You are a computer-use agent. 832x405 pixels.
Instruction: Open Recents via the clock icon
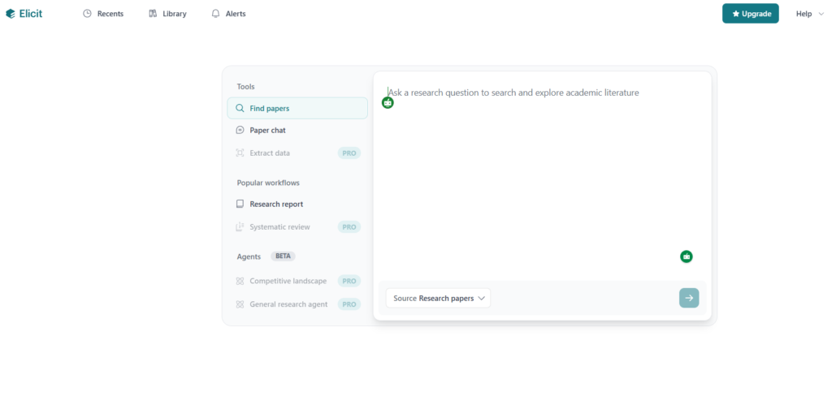tap(88, 14)
